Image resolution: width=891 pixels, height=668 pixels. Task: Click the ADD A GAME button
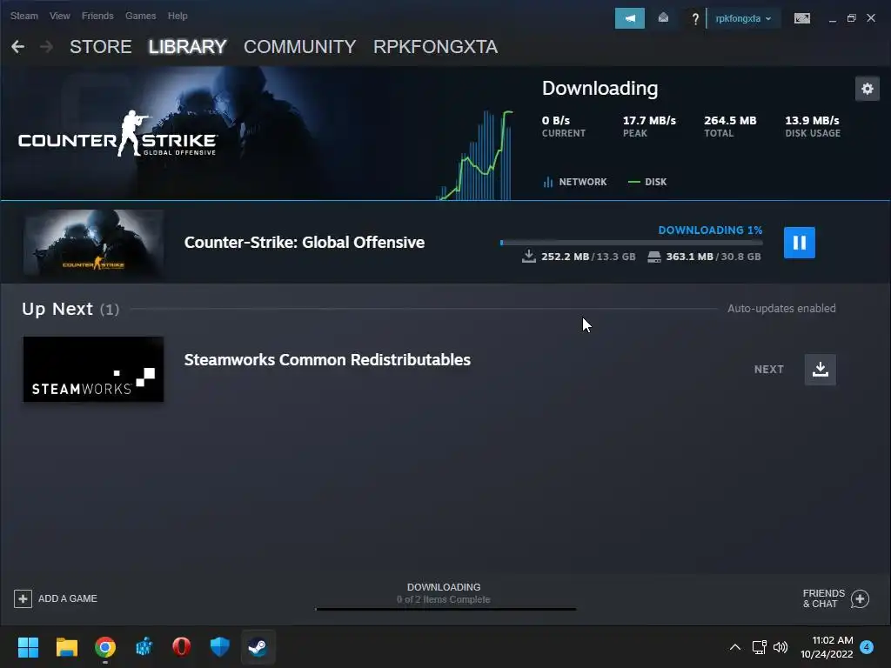(56, 598)
